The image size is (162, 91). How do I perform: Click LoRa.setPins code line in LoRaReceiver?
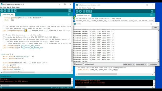pyautogui.click(x=98, y=70)
